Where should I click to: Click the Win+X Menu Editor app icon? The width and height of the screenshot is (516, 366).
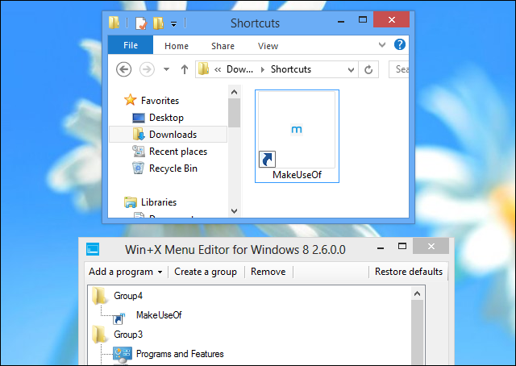point(94,249)
